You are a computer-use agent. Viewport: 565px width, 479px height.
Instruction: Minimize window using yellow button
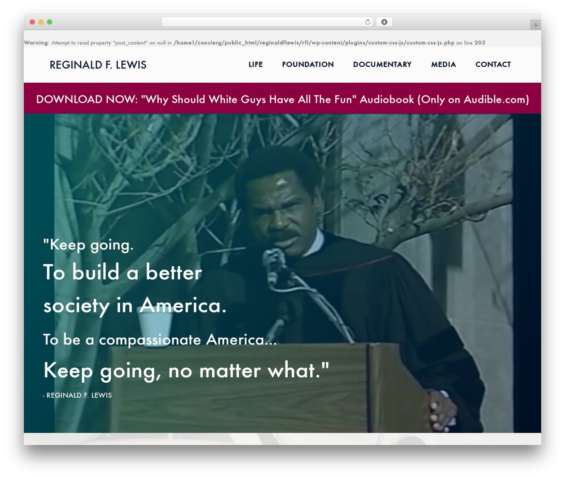point(41,22)
